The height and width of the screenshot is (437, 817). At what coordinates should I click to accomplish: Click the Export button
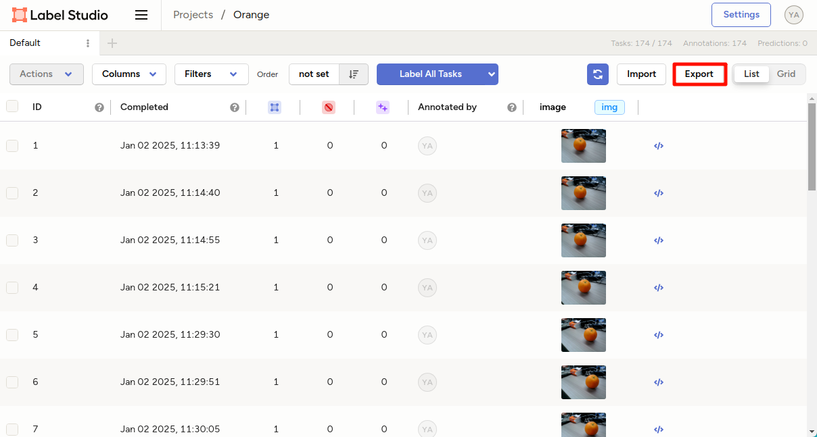coord(699,74)
